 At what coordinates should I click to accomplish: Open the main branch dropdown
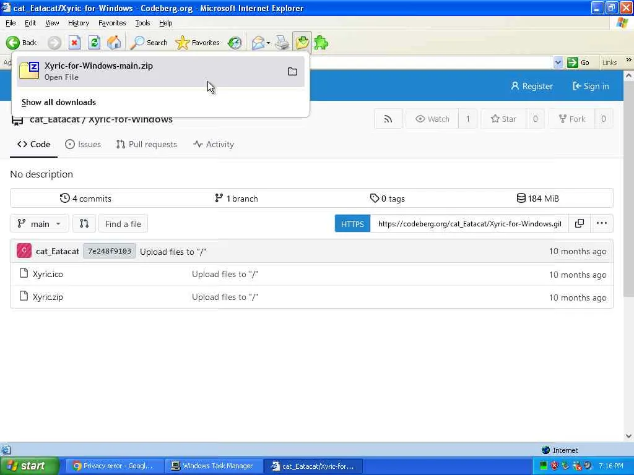39,224
